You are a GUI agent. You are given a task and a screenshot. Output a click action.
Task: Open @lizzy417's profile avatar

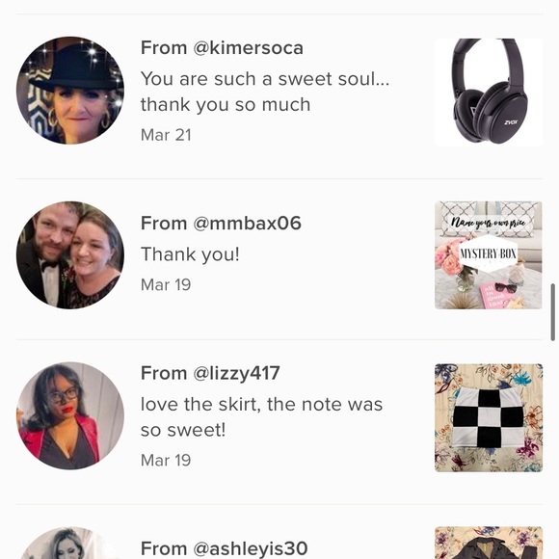pyautogui.click(x=70, y=416)
